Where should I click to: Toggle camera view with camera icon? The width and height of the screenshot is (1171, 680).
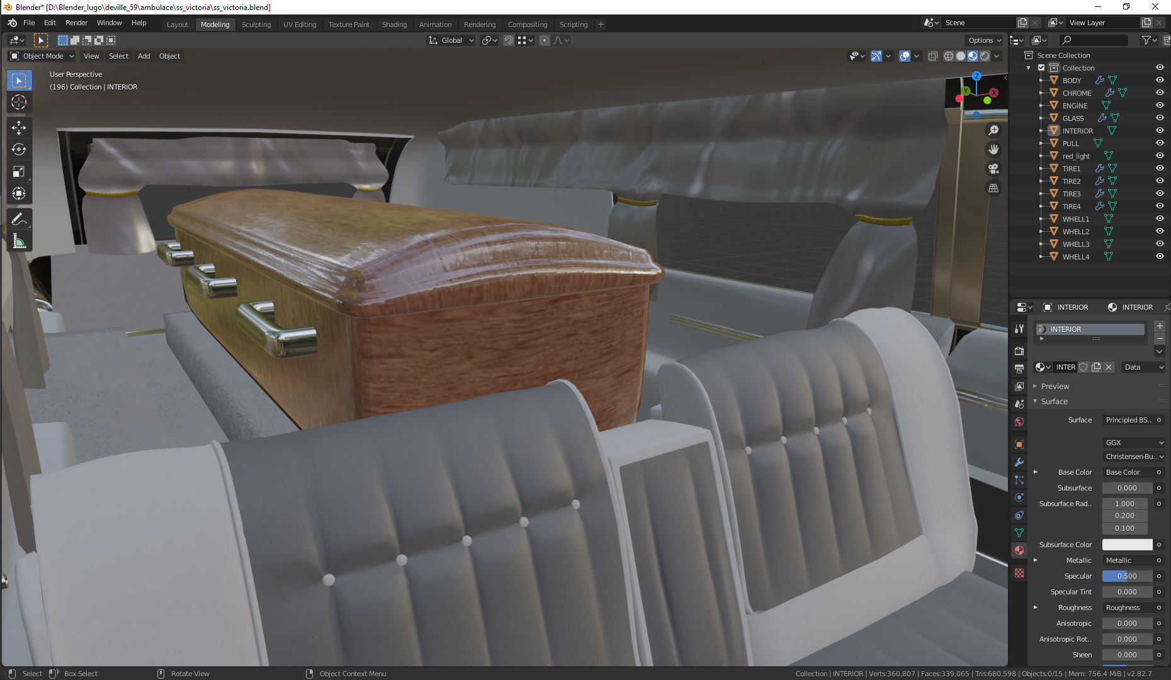point(993,169)
